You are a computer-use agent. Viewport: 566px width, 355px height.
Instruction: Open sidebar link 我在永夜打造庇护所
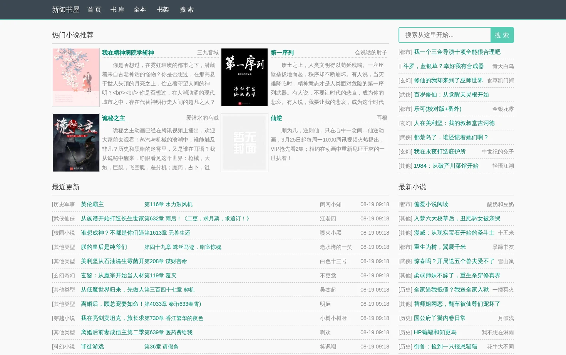coord(440,152)
